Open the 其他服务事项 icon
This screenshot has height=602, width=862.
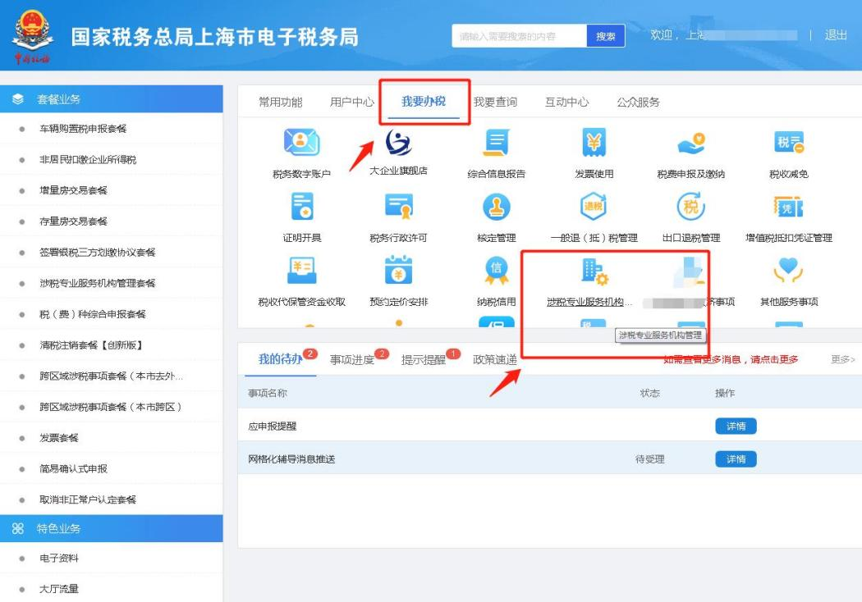click(x=789, y=271)
